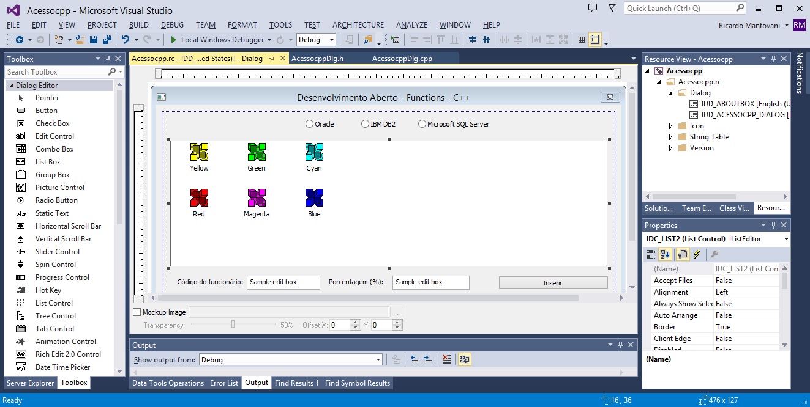The width and height of the screenshot is (810, 407).
Task: Click the Save All toolbar icon
Action: tap(107, 40)
